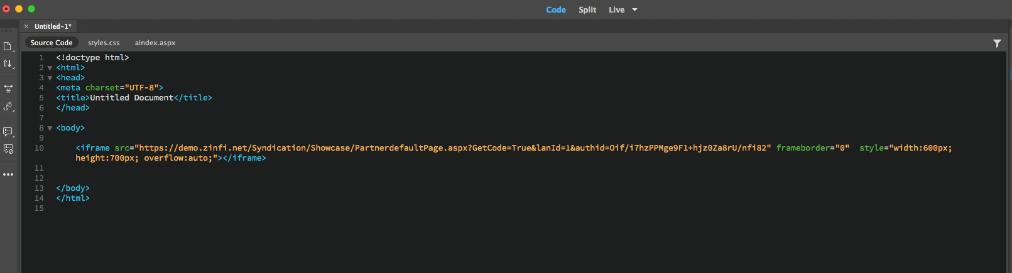This screenshot has height=273, width=1012.
Task: Click line number 10 in the gutter
Action: [x=39, y=148]
